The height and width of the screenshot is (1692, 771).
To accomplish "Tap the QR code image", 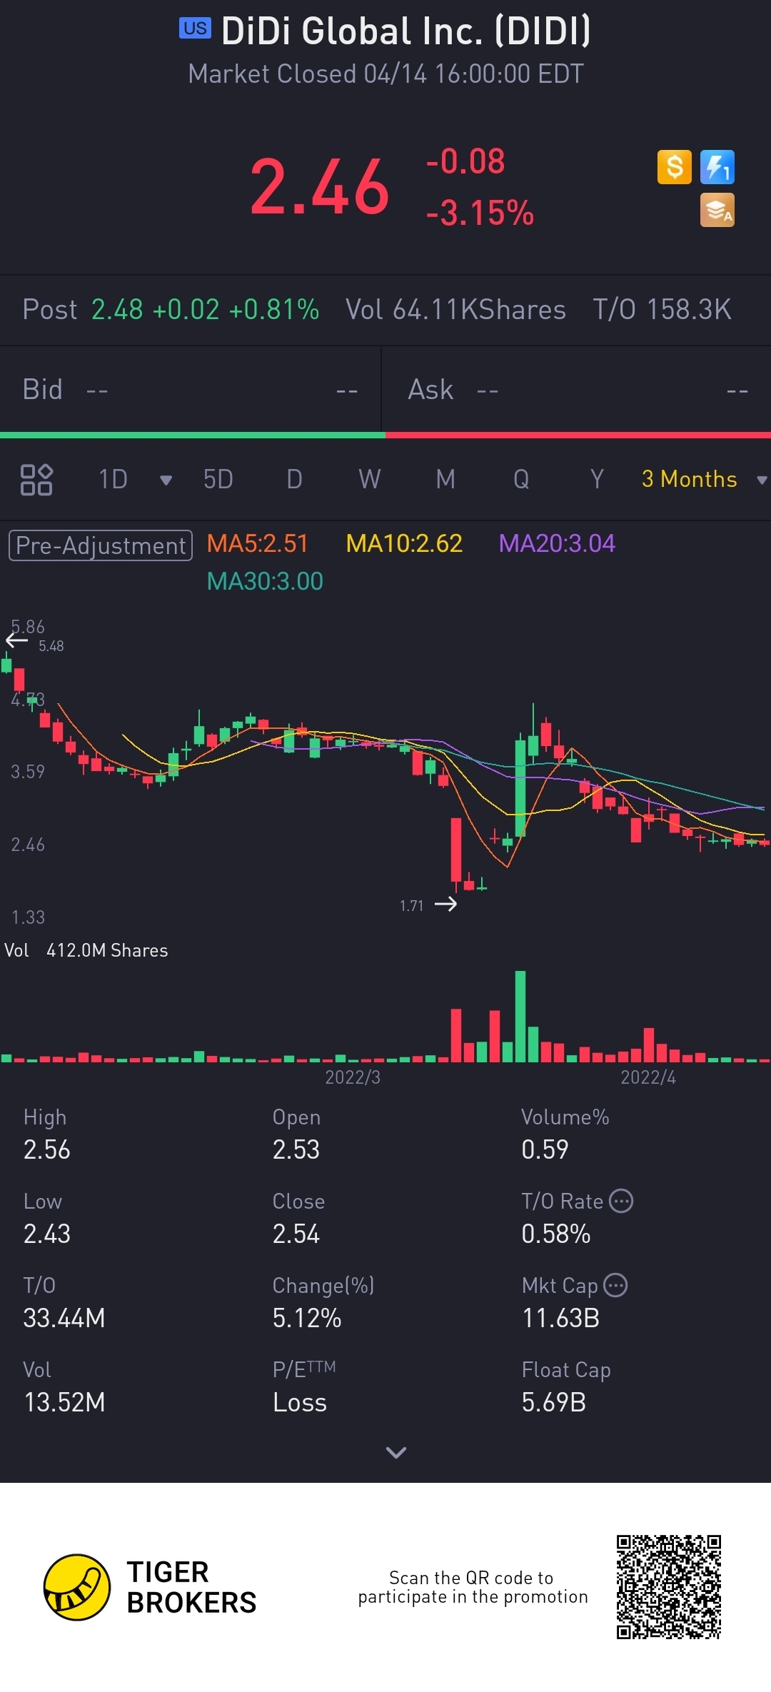I will click(x=669, y=1587).
